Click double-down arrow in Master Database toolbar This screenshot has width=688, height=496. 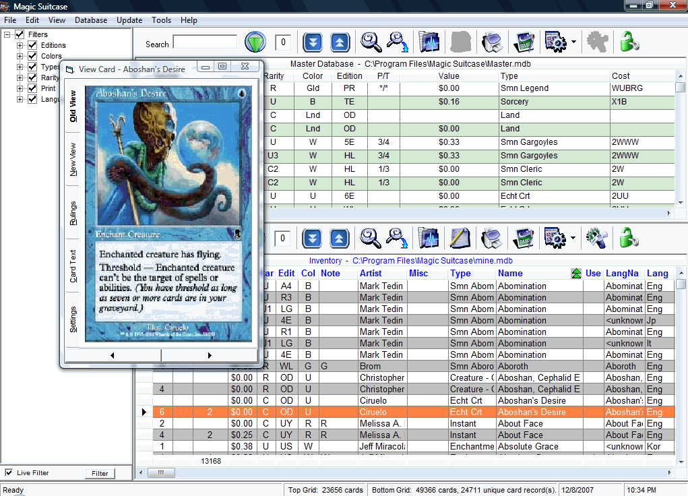tap(313, 42)
